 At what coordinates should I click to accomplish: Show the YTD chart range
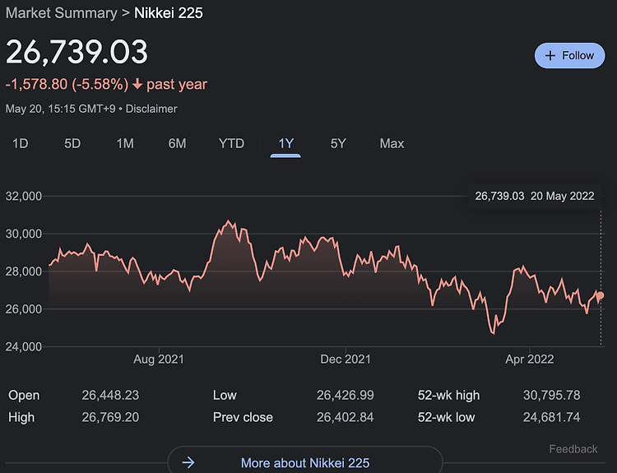point(231,144)
